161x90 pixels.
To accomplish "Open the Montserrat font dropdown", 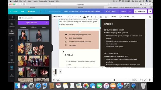I will (61, 17).
